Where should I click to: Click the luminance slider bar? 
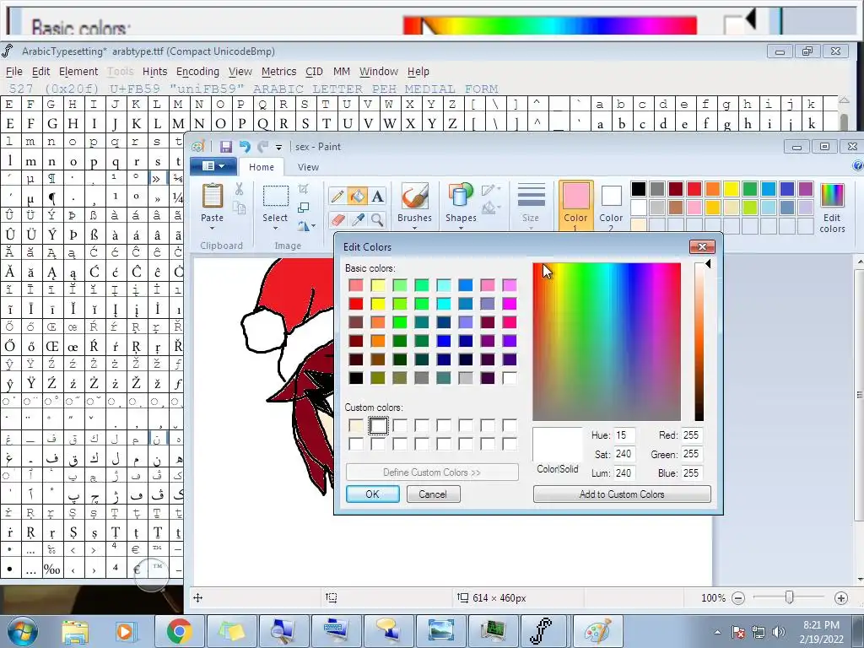[x=699, y=342]
